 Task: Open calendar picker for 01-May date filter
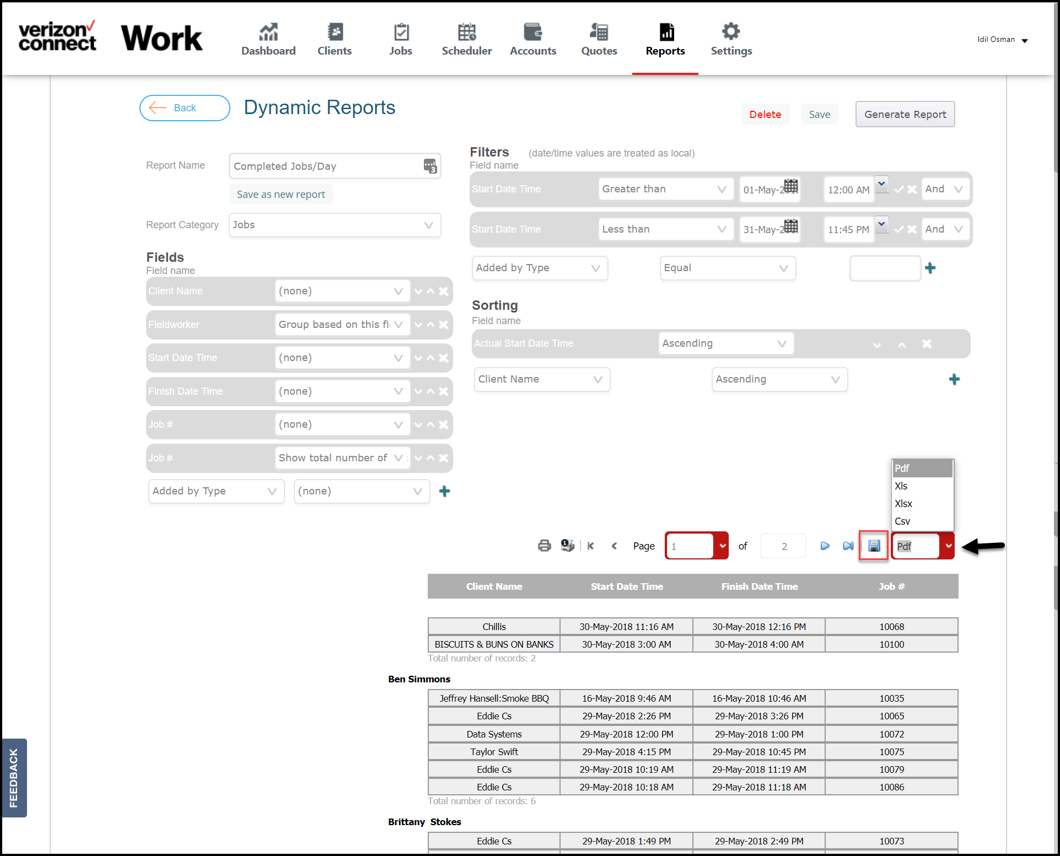click(x=791, y=186)
